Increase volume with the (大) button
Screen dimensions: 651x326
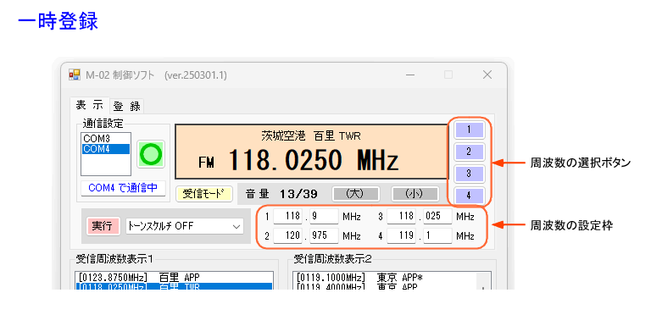pos(355,194)
